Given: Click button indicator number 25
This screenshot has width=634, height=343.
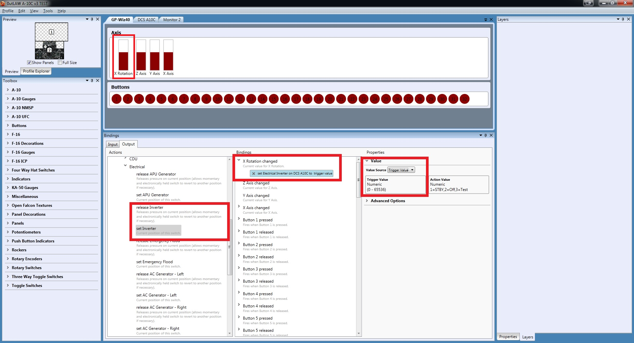Looking at the screenshot, I should (386, 99).
